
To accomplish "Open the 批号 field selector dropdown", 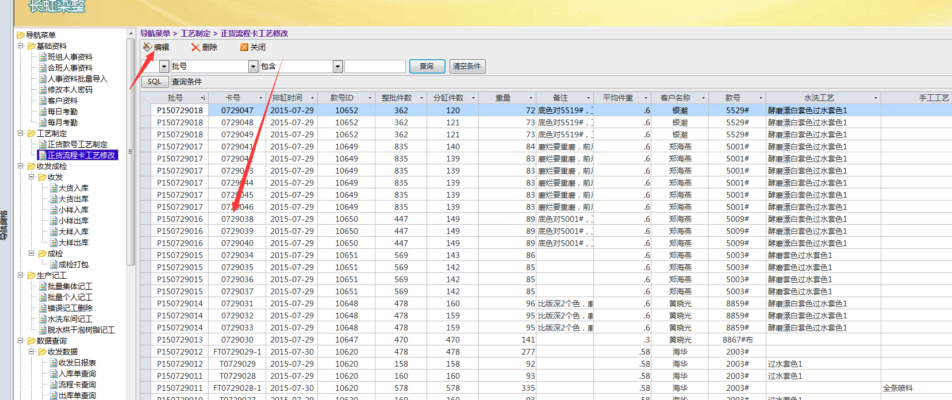I will (x=253, y=67).
